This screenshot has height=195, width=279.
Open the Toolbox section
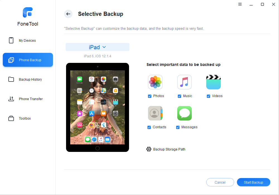point(28,118)
